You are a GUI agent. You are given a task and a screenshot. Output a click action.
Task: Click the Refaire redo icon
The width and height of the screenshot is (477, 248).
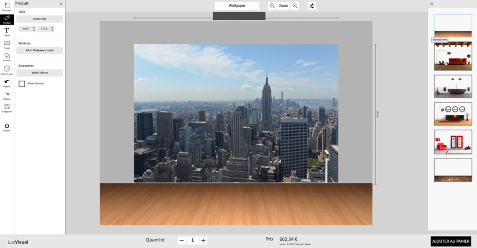click(x=7, y=94)
